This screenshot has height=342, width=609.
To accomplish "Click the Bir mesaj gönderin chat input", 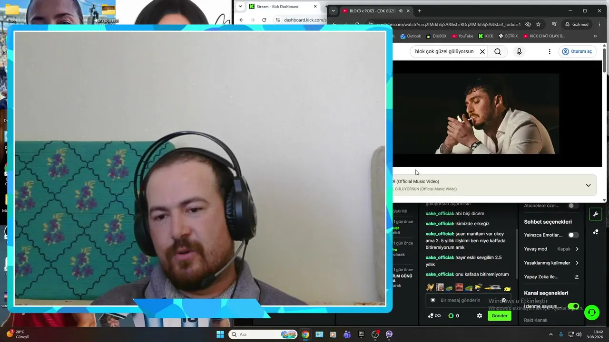I will pyautogui.click(x=469, y=300).
